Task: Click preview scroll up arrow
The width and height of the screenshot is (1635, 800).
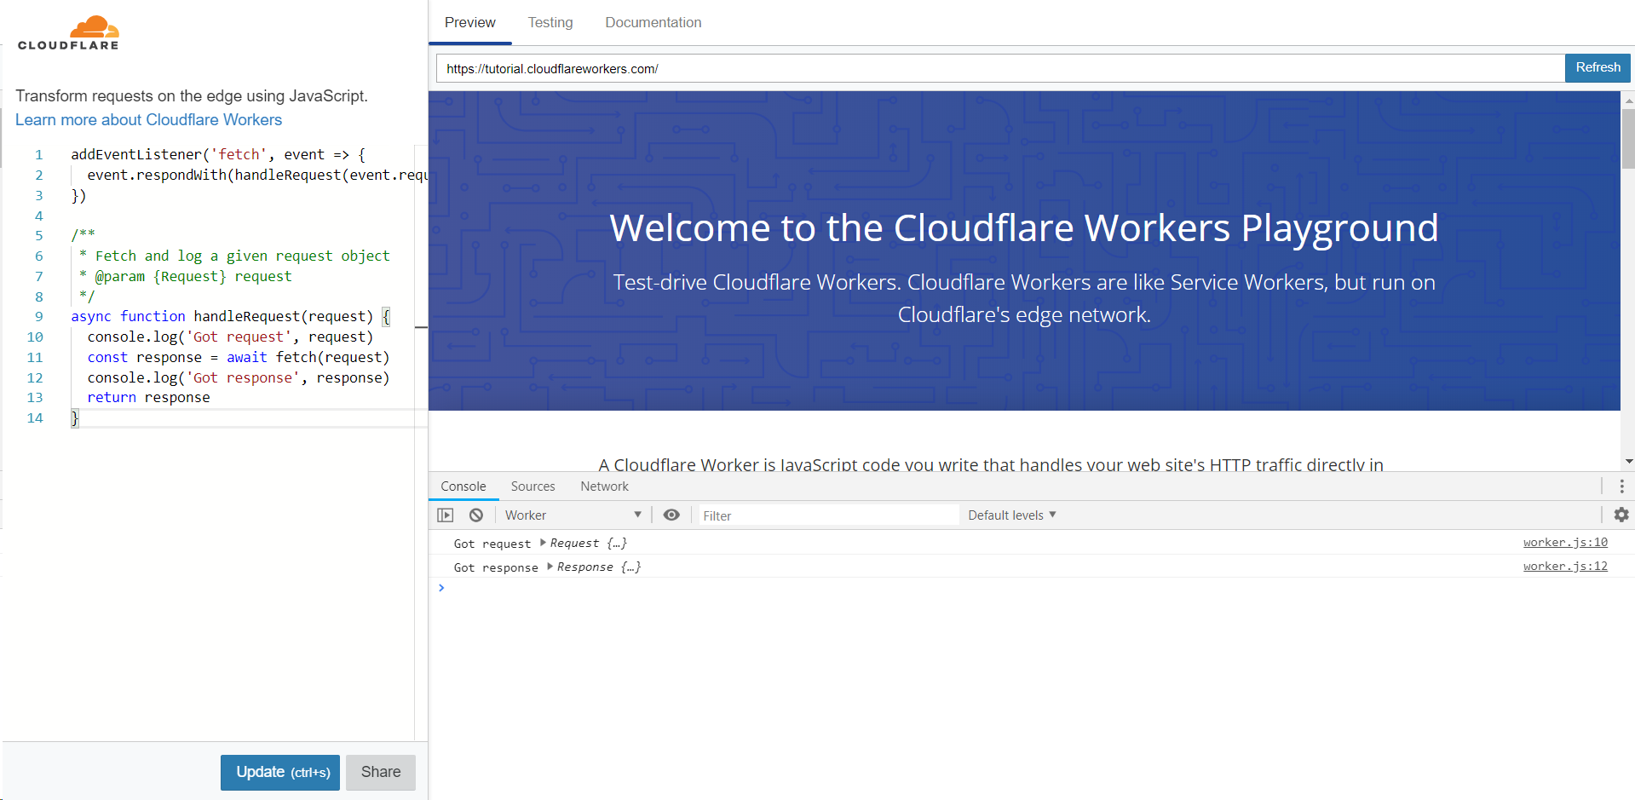Action: (1628, 101)
